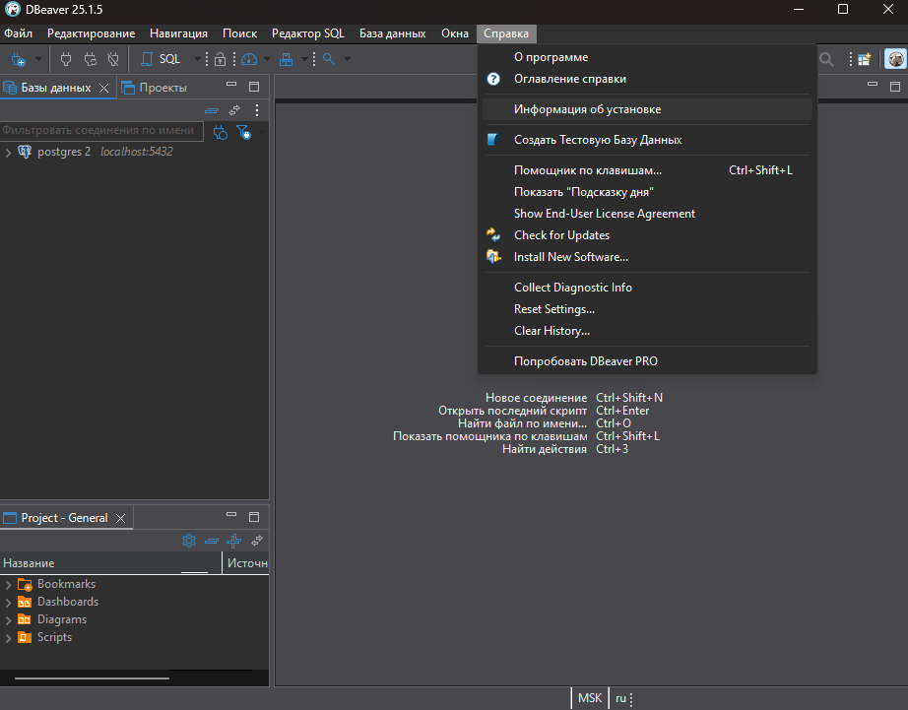Open the Редактор SQL menu
Viewport: 908px width, 710px height.
(x=308, y=33)
